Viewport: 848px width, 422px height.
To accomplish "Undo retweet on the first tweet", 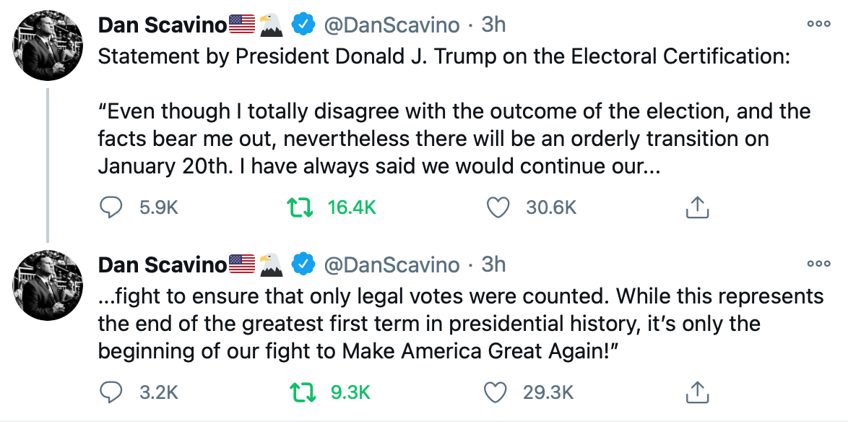I will (300, 208).
